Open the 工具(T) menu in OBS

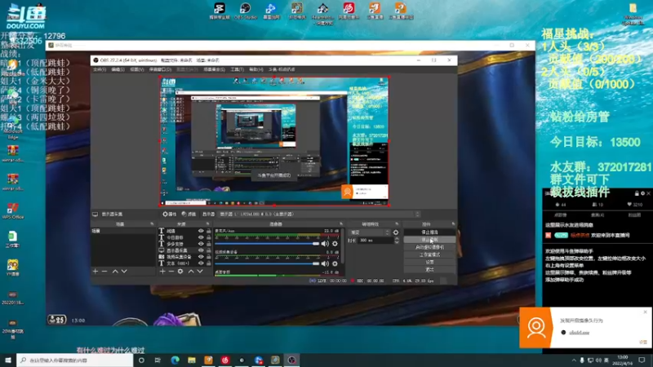click(237, 69)
